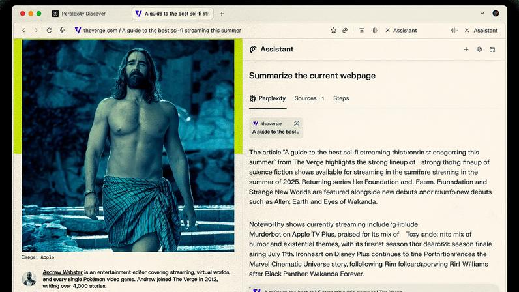Open a new browser tab
This screenshot has width=519, height=292.
222,14
